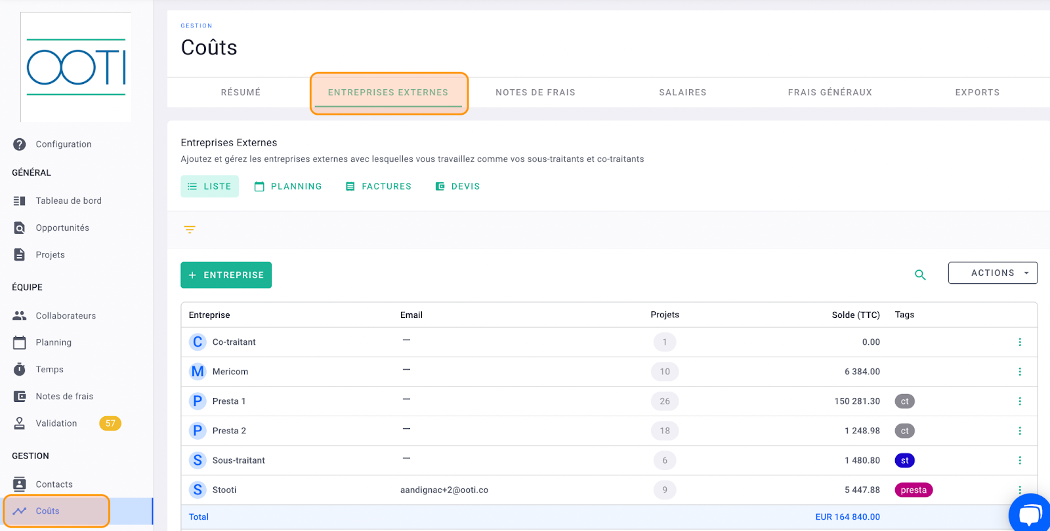The width and height of the screenshot is (1050, 531).
Task: Click the Notes de frais wallet icon
Action: (x=20, y=396)
